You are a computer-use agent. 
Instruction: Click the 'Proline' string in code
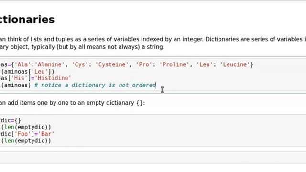click(174, 64)
